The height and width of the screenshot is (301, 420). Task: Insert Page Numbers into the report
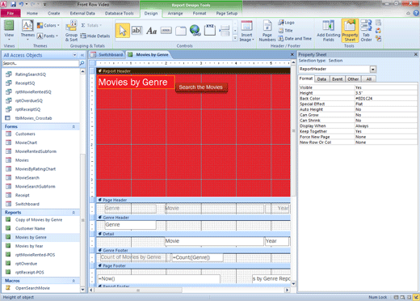point(267,31)
